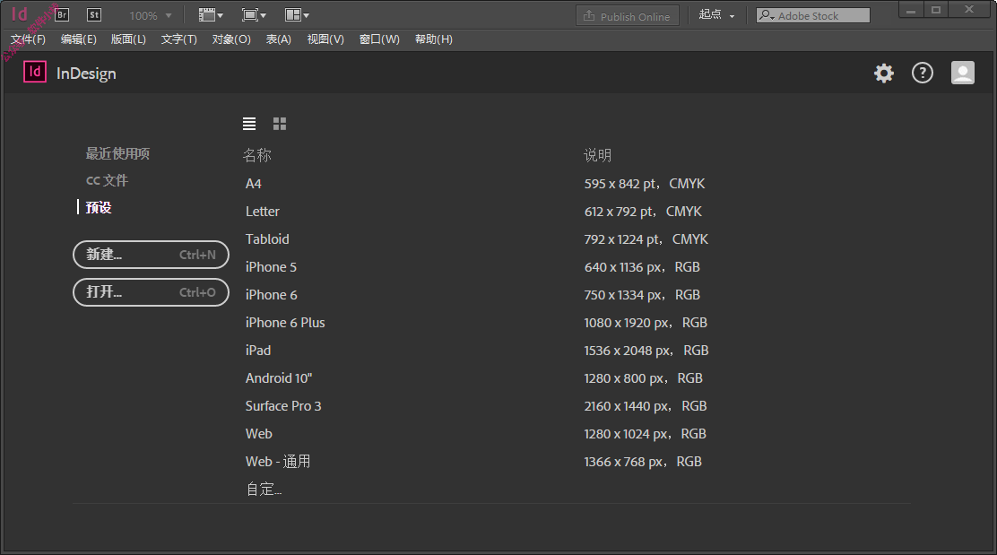Image resolution: width=997 pixels, height=555 pixels.
Task: Open the 窗口(W) menu
Action: [379, 39]
